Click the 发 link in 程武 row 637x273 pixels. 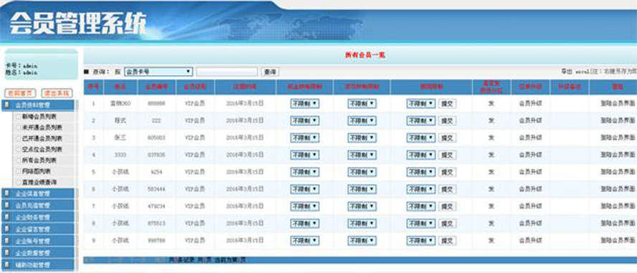(x=491, y=120)
